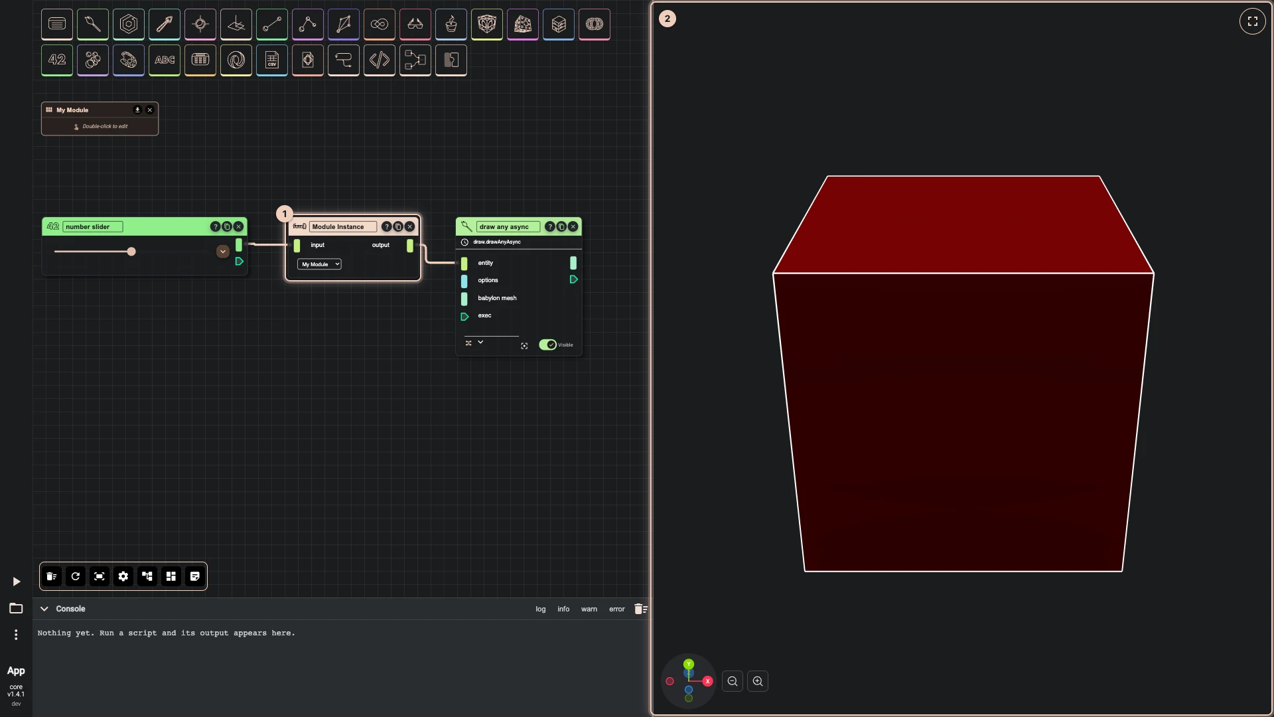Click the number slider handle

click(x=131, y=252)
